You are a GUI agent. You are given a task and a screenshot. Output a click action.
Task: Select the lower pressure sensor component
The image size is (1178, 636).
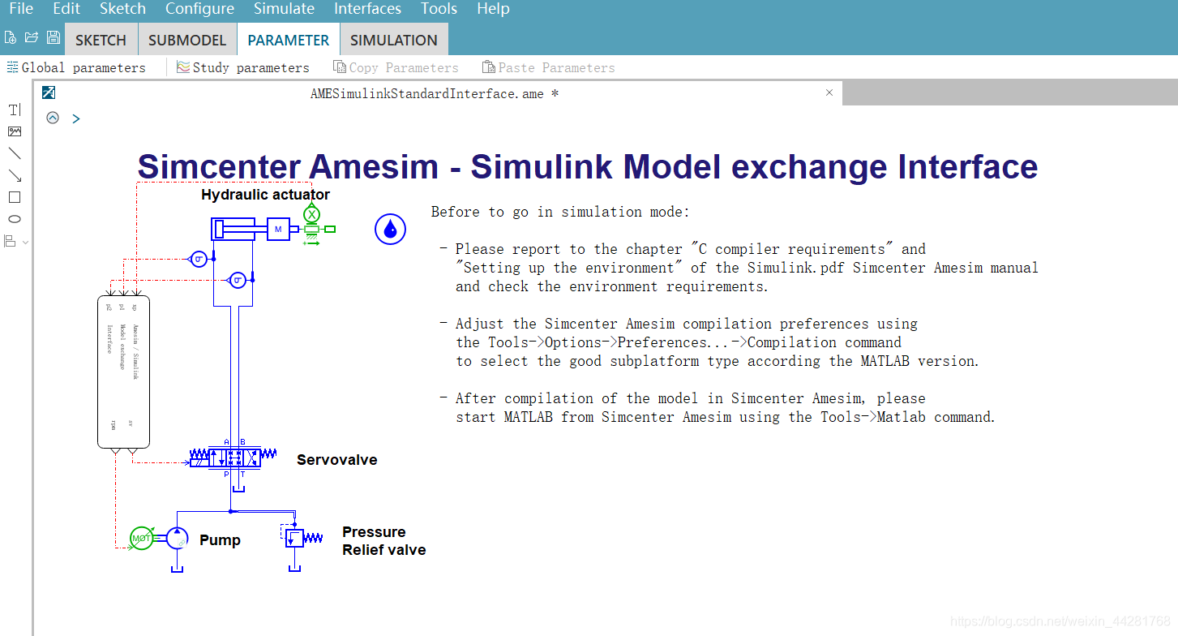238,280
